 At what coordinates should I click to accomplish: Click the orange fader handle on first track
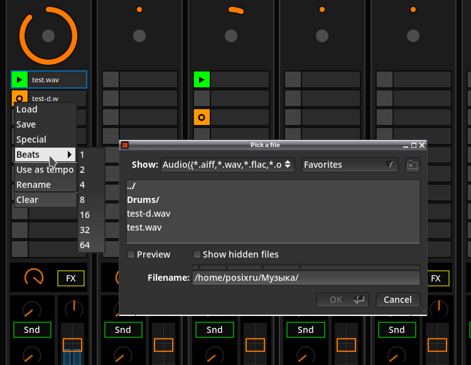pyautogui.click(x=72, y=345)
